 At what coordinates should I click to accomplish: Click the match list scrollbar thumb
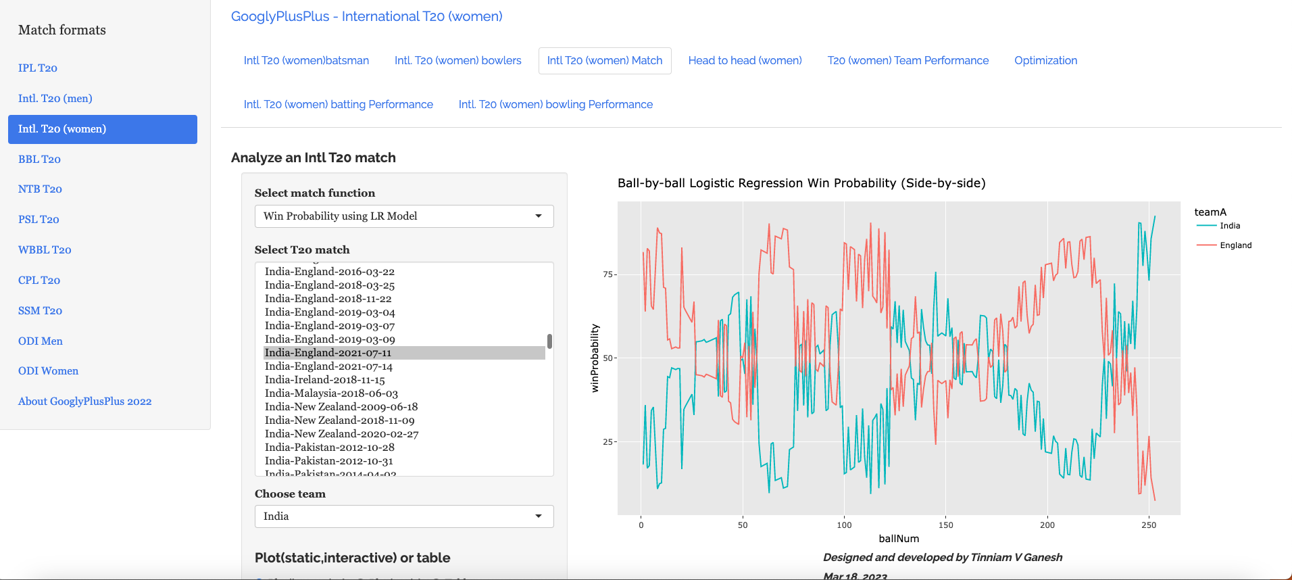(549, 341)
